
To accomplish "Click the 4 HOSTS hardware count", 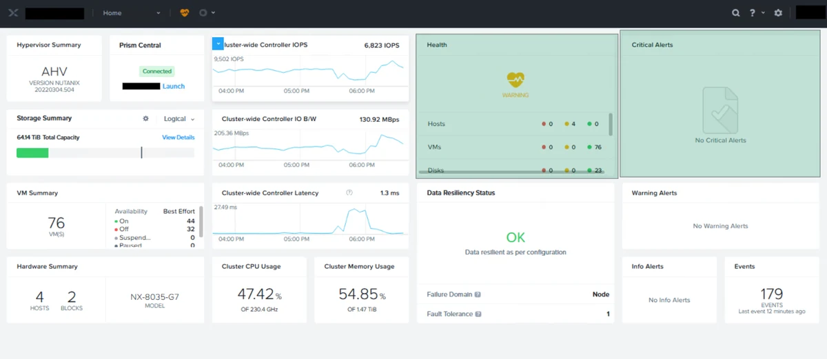I will click(x=39, y=300).
